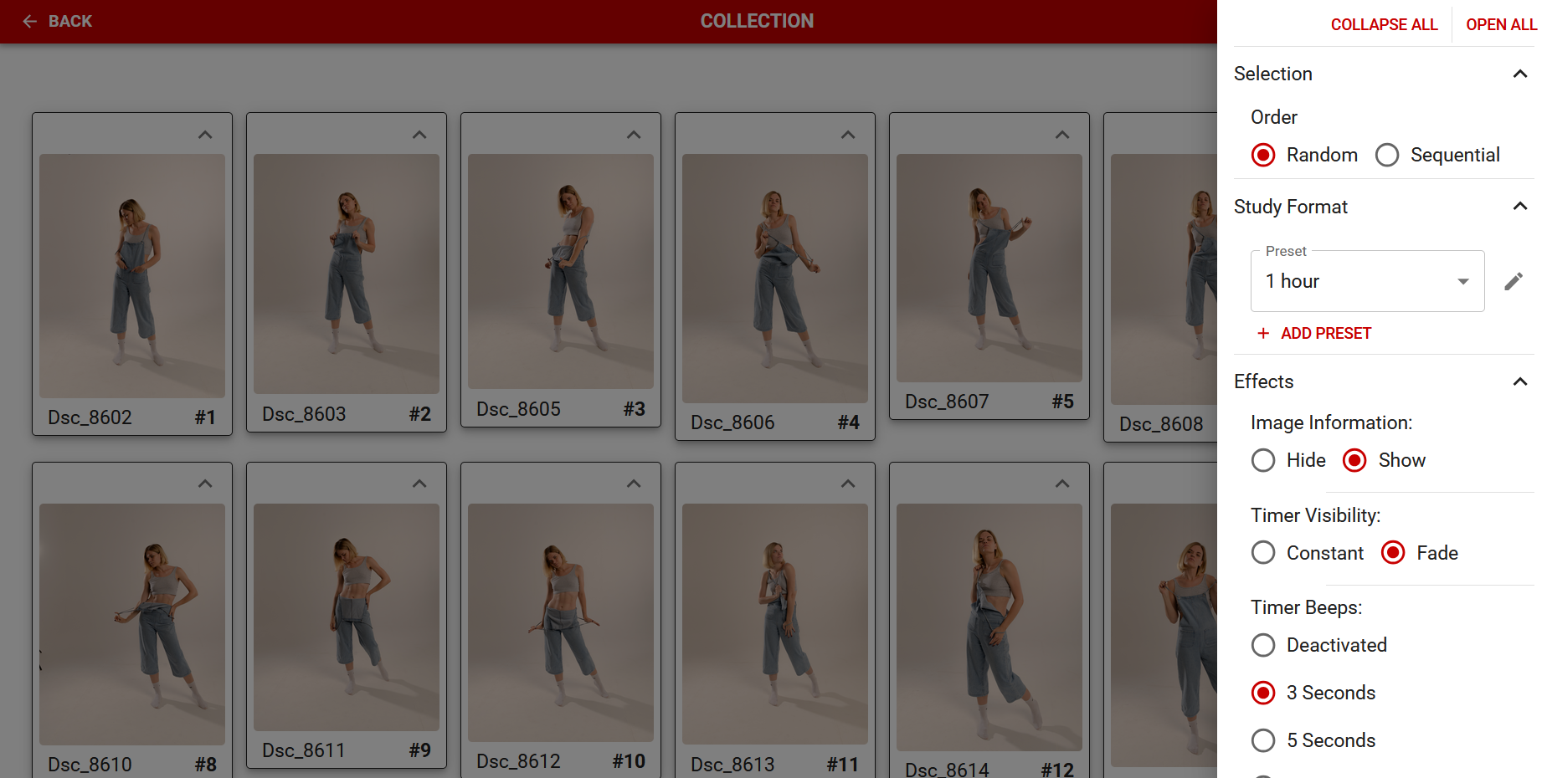Collapse the Dsc_8611 image card
This screenshot has width=1547, height=778.
click(419, 483)
